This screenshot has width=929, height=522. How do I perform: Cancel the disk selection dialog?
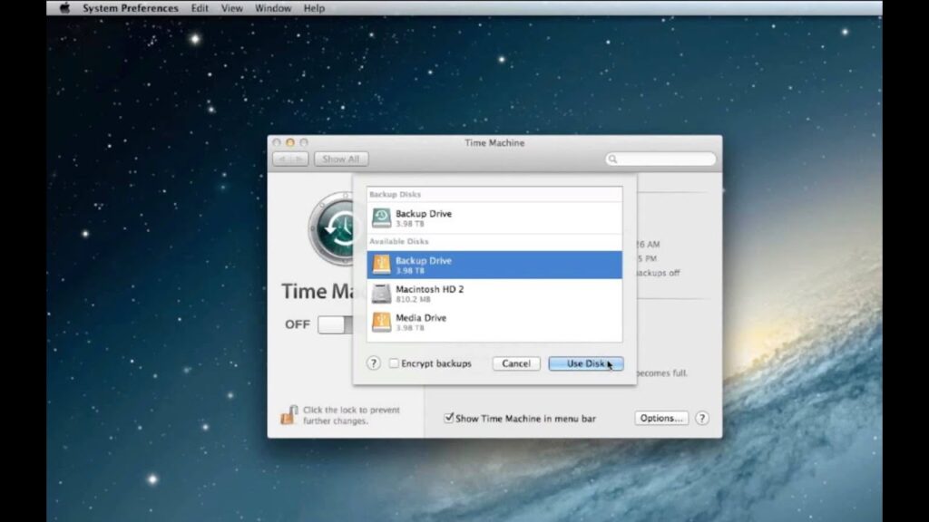coord(515,362)
